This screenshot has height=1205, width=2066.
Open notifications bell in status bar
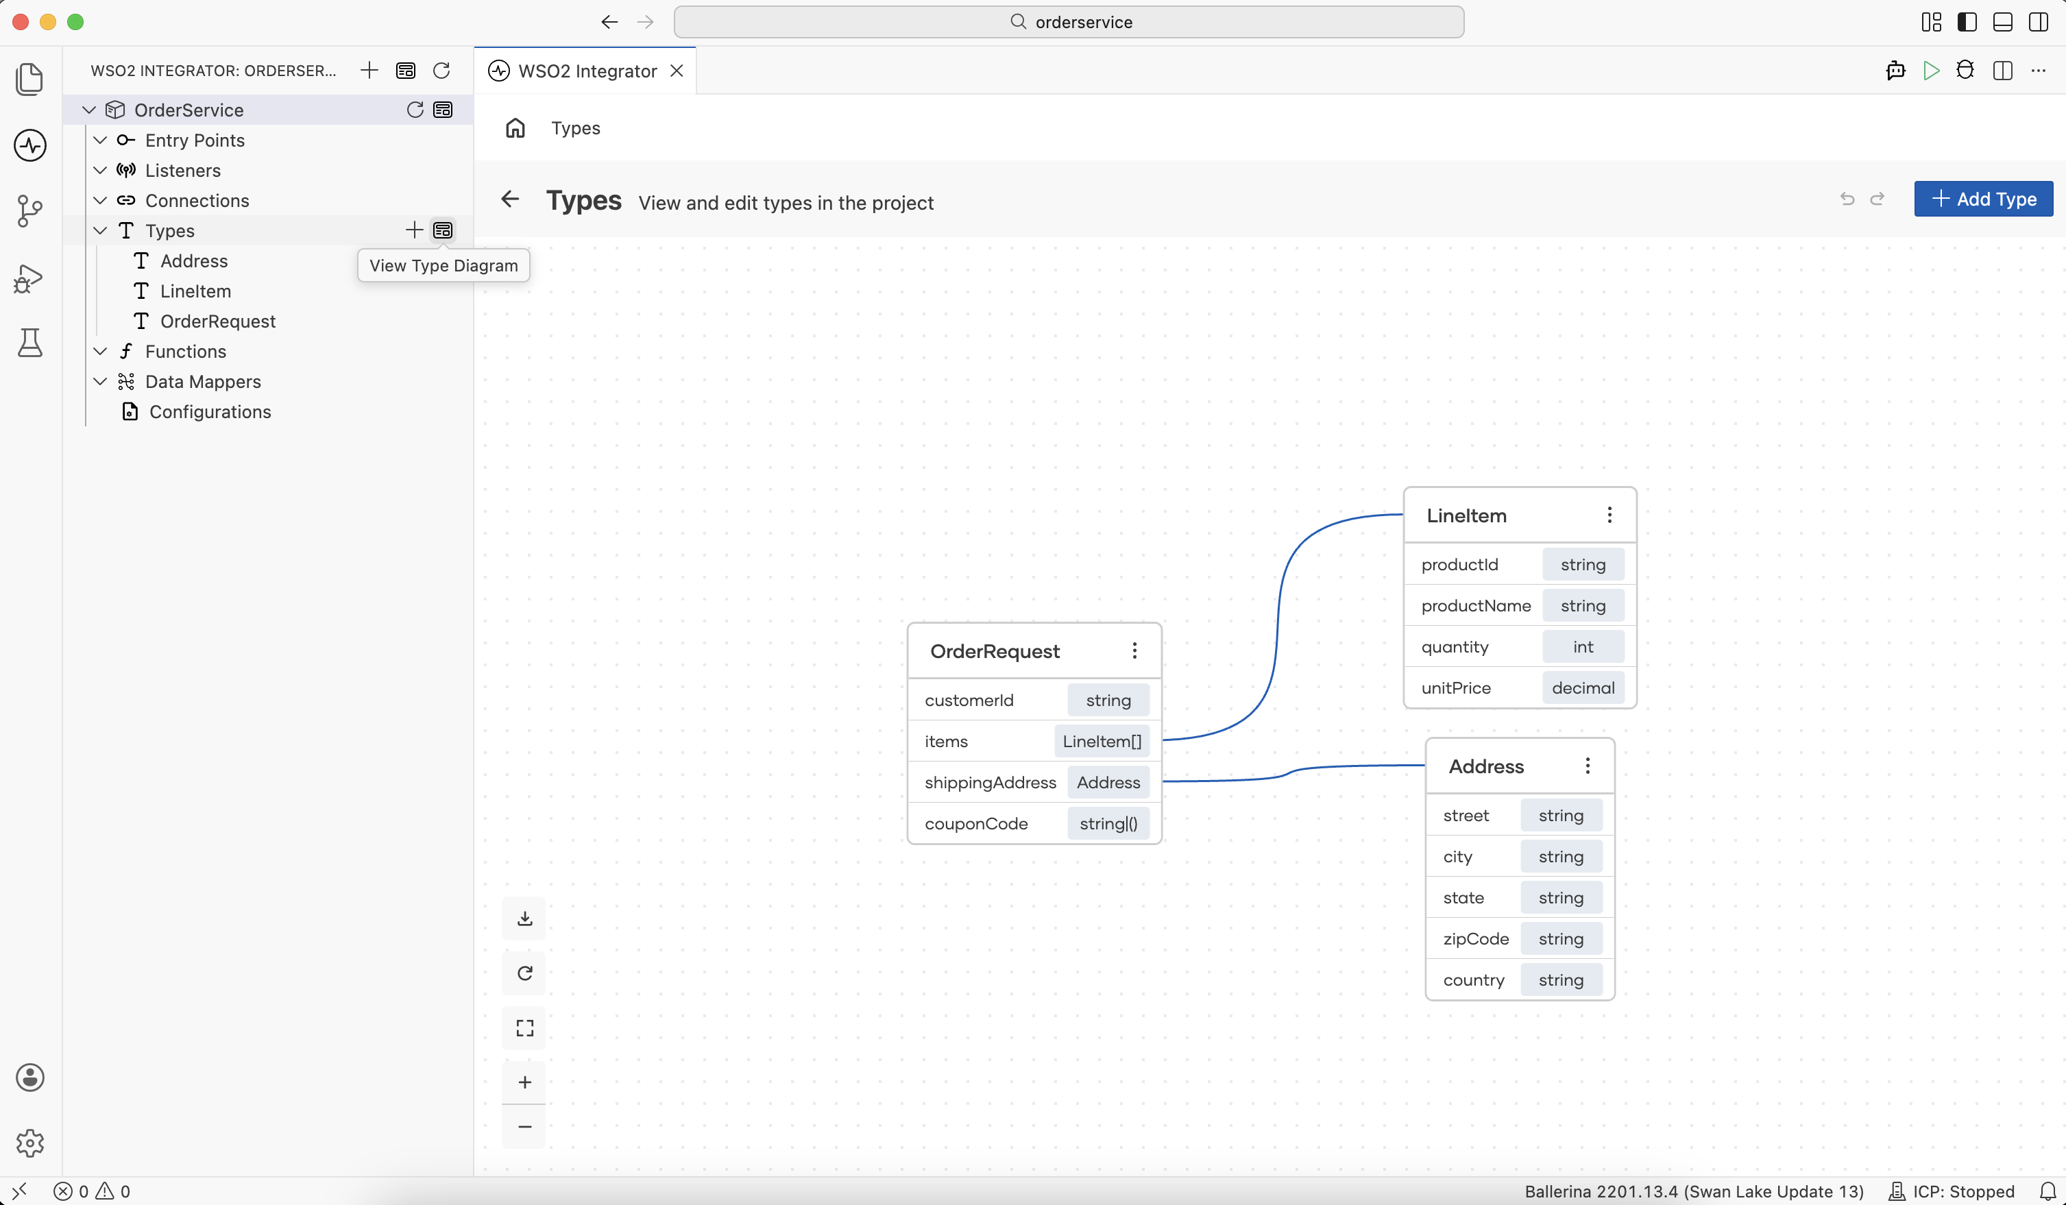[x=2047, y=1191]
